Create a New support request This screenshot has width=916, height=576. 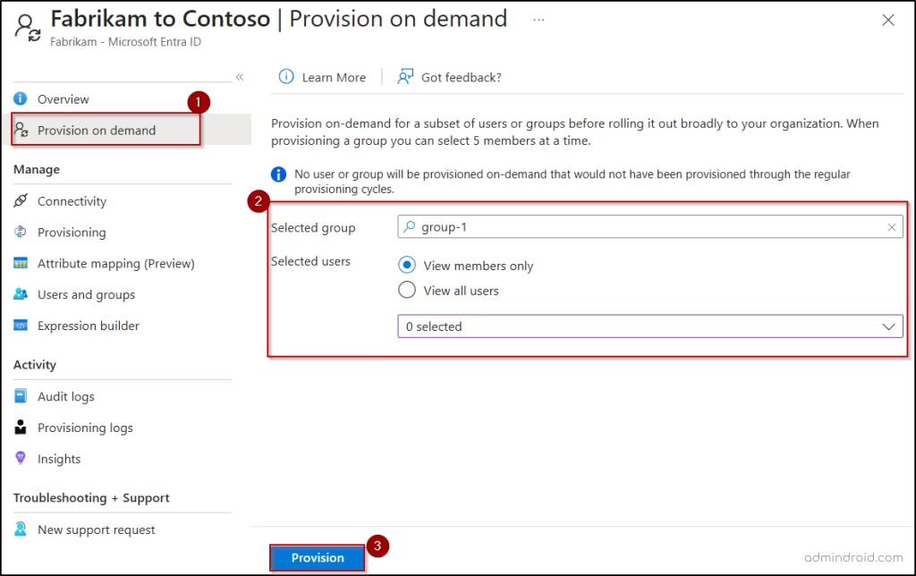(x=97, y=529)
